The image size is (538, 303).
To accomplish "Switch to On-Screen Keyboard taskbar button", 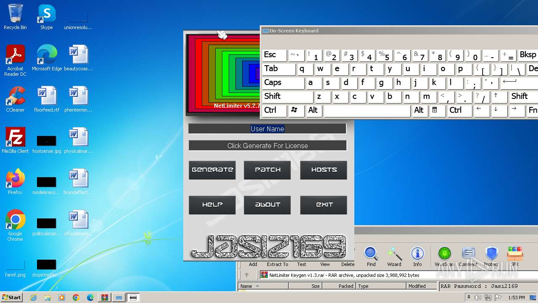I will (119, 298).
